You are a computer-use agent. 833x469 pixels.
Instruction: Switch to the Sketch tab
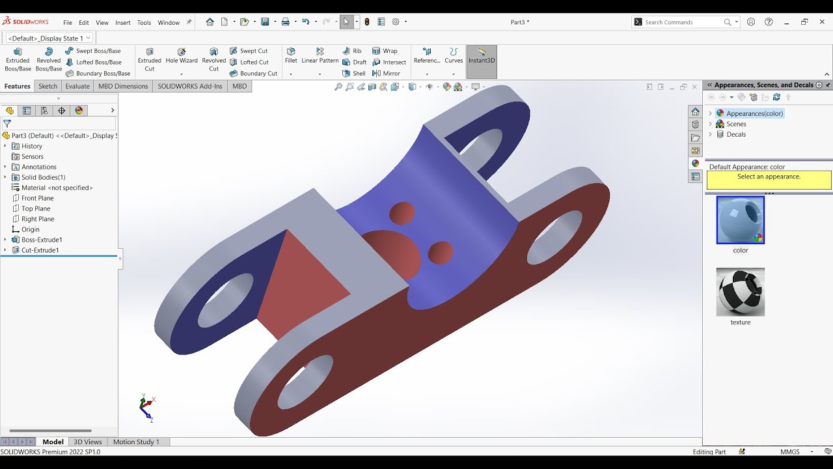click(x=48, y=86)
